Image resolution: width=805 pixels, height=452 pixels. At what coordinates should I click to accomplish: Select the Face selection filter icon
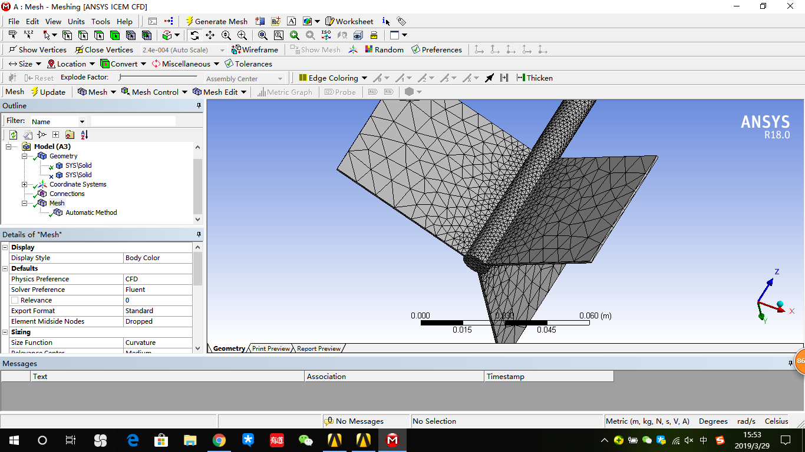tap(98, 35)
